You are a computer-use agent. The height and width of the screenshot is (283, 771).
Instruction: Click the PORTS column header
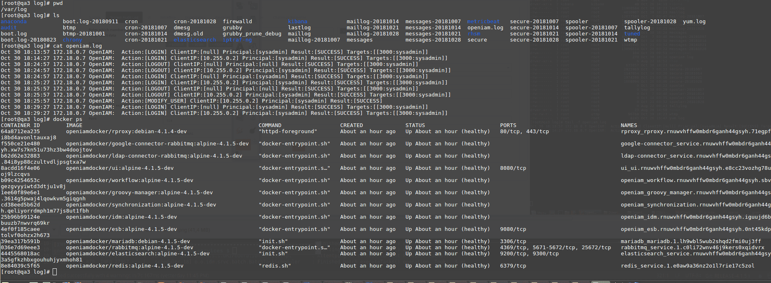(x=508, y=125)
